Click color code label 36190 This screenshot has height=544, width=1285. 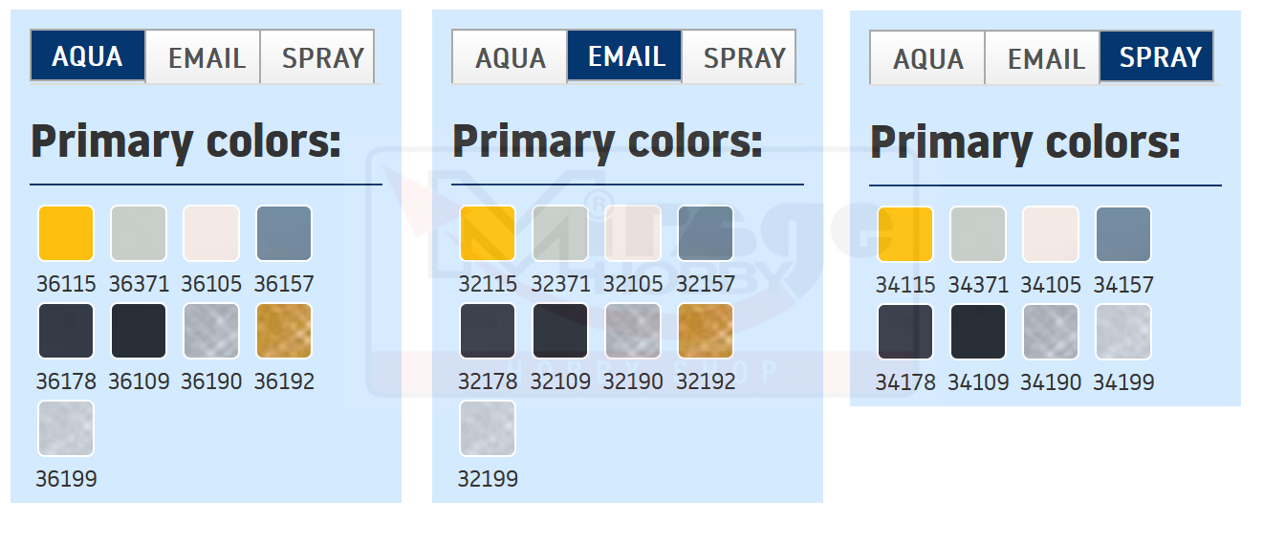click(211, 381)
